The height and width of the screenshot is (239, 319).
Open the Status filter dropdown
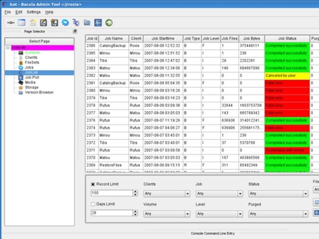278,194
